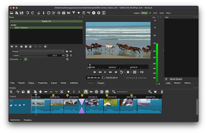Enable Ripple mode in the timeline toolbar
Screen dimensions: 207x133
pyautogui.click(x=96, y=92)
